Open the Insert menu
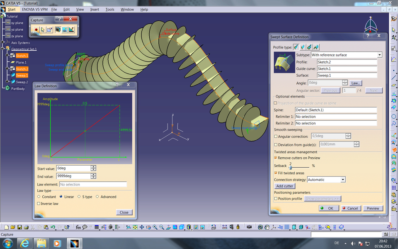The image size is (398, 249). coord(95,9)
